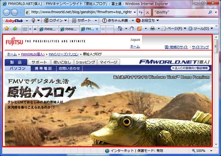Open recent pages dropdown beside Forward

[20, 12]
